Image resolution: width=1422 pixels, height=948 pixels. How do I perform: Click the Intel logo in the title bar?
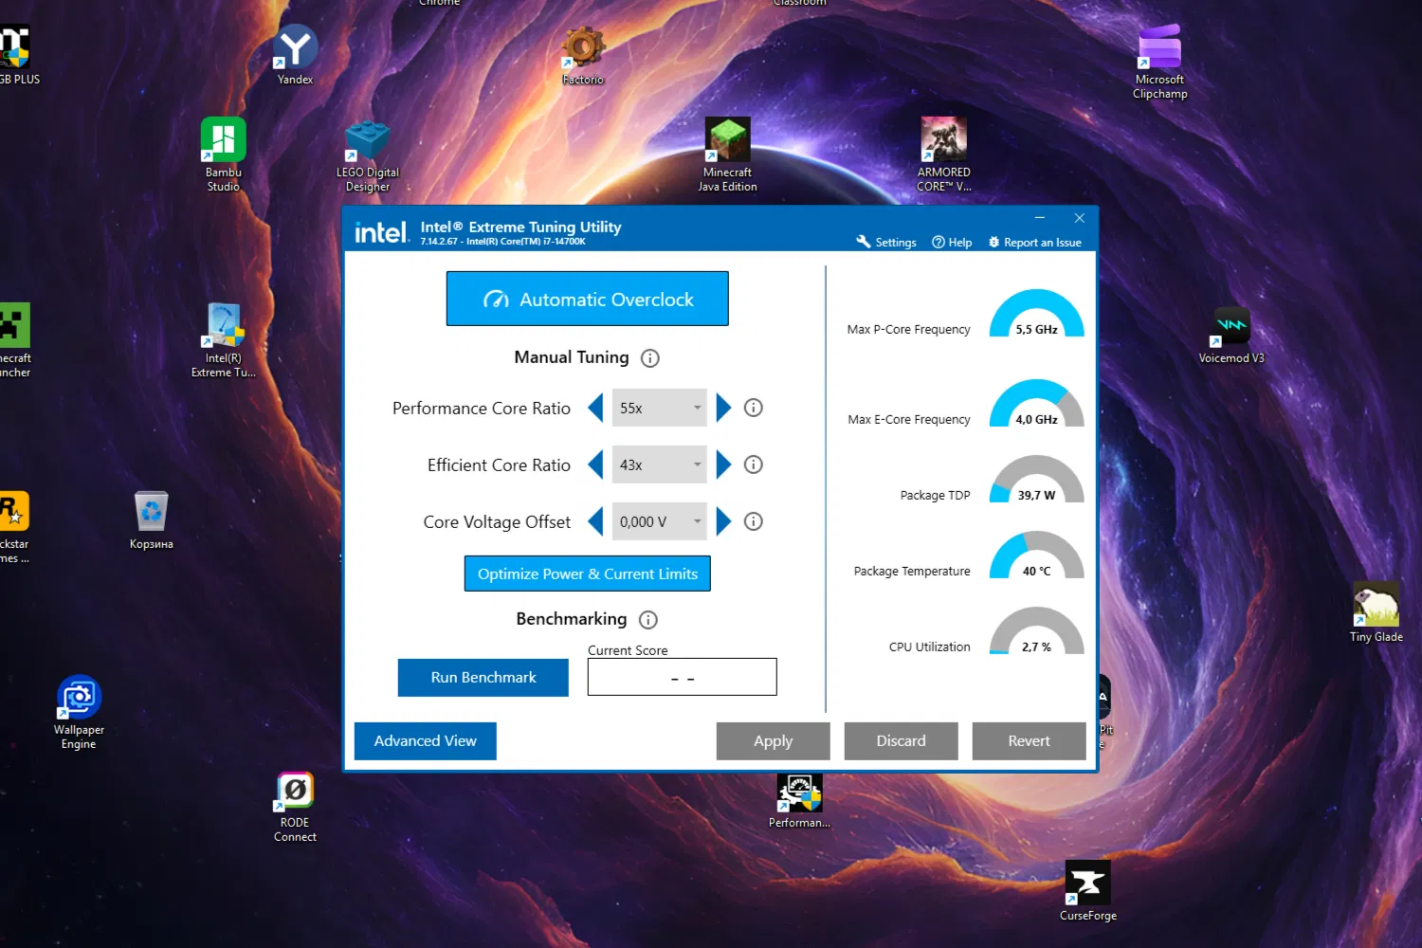point(381,232)
